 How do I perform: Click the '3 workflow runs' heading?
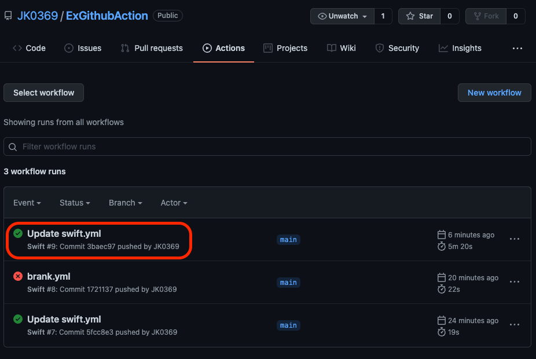point(35,171)
